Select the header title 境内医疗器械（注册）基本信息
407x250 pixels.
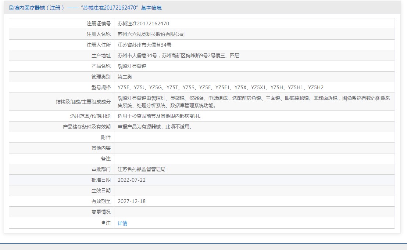[x=85, y=8]
